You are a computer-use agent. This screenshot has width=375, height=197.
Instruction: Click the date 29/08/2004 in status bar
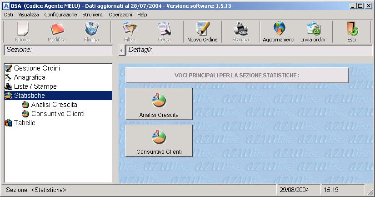[x=295, y=190]
